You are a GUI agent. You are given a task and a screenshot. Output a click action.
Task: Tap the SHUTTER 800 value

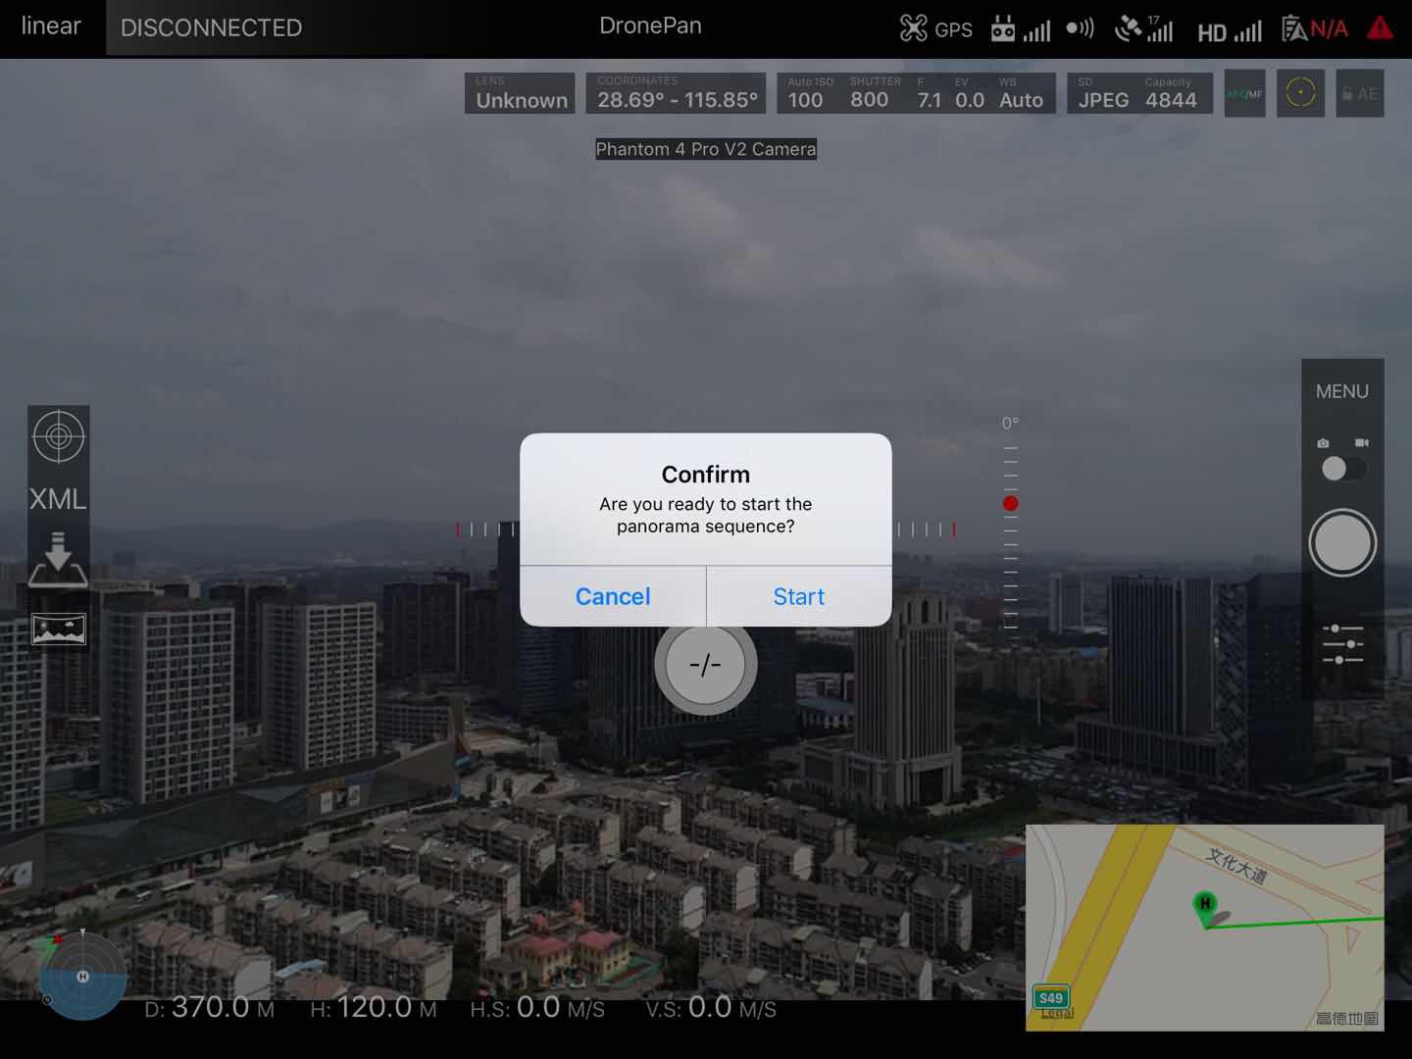click(x=875, y=93)
